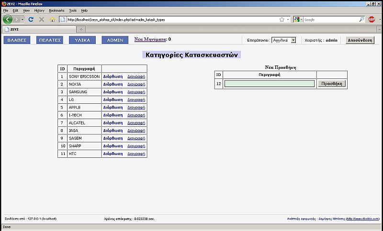Open a new tab with plus button
The width and height of the screenshot is (383, 231).
coord(81,29)
